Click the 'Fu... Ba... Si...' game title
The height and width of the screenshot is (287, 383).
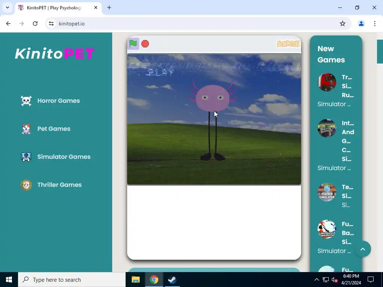347,233
